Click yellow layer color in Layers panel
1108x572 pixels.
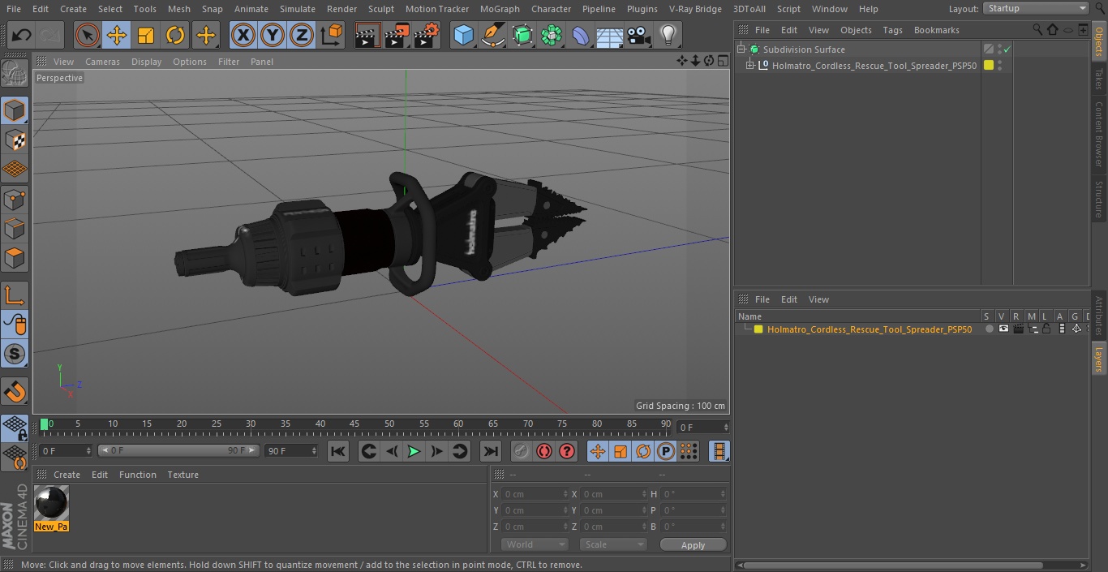tap(758, 329)
